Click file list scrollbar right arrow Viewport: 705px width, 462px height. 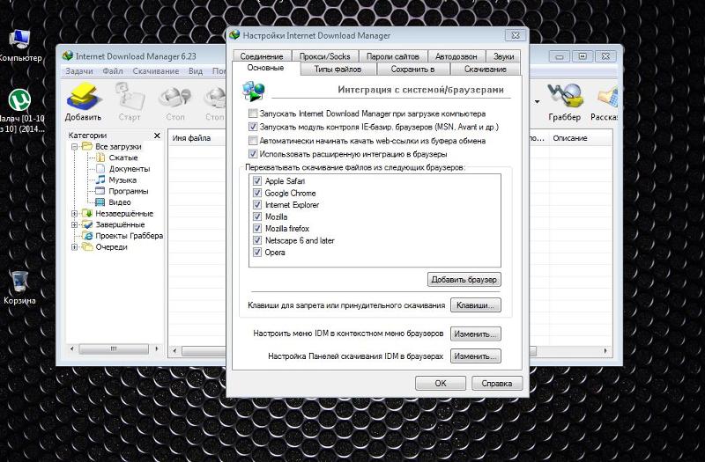[605, 350]
